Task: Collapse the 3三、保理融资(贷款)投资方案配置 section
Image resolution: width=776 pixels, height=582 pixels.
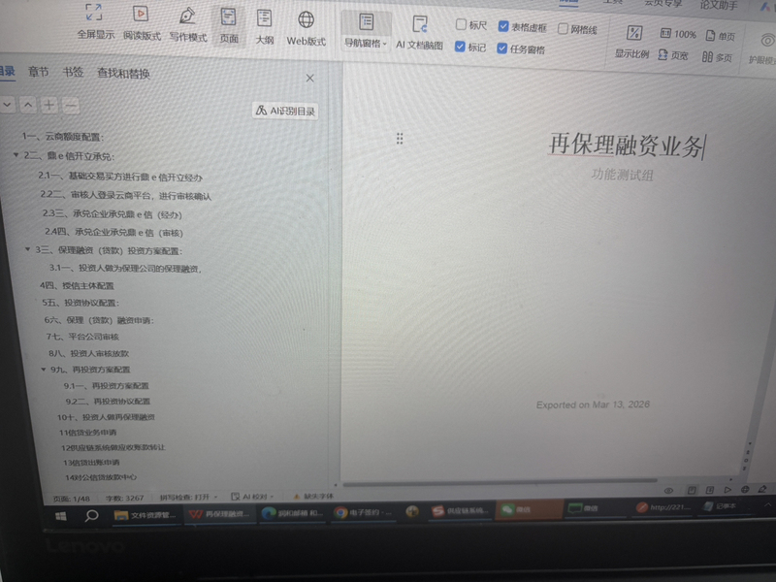Action: coord(28,249)
